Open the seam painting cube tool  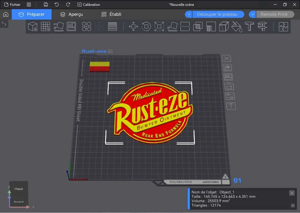224,26
